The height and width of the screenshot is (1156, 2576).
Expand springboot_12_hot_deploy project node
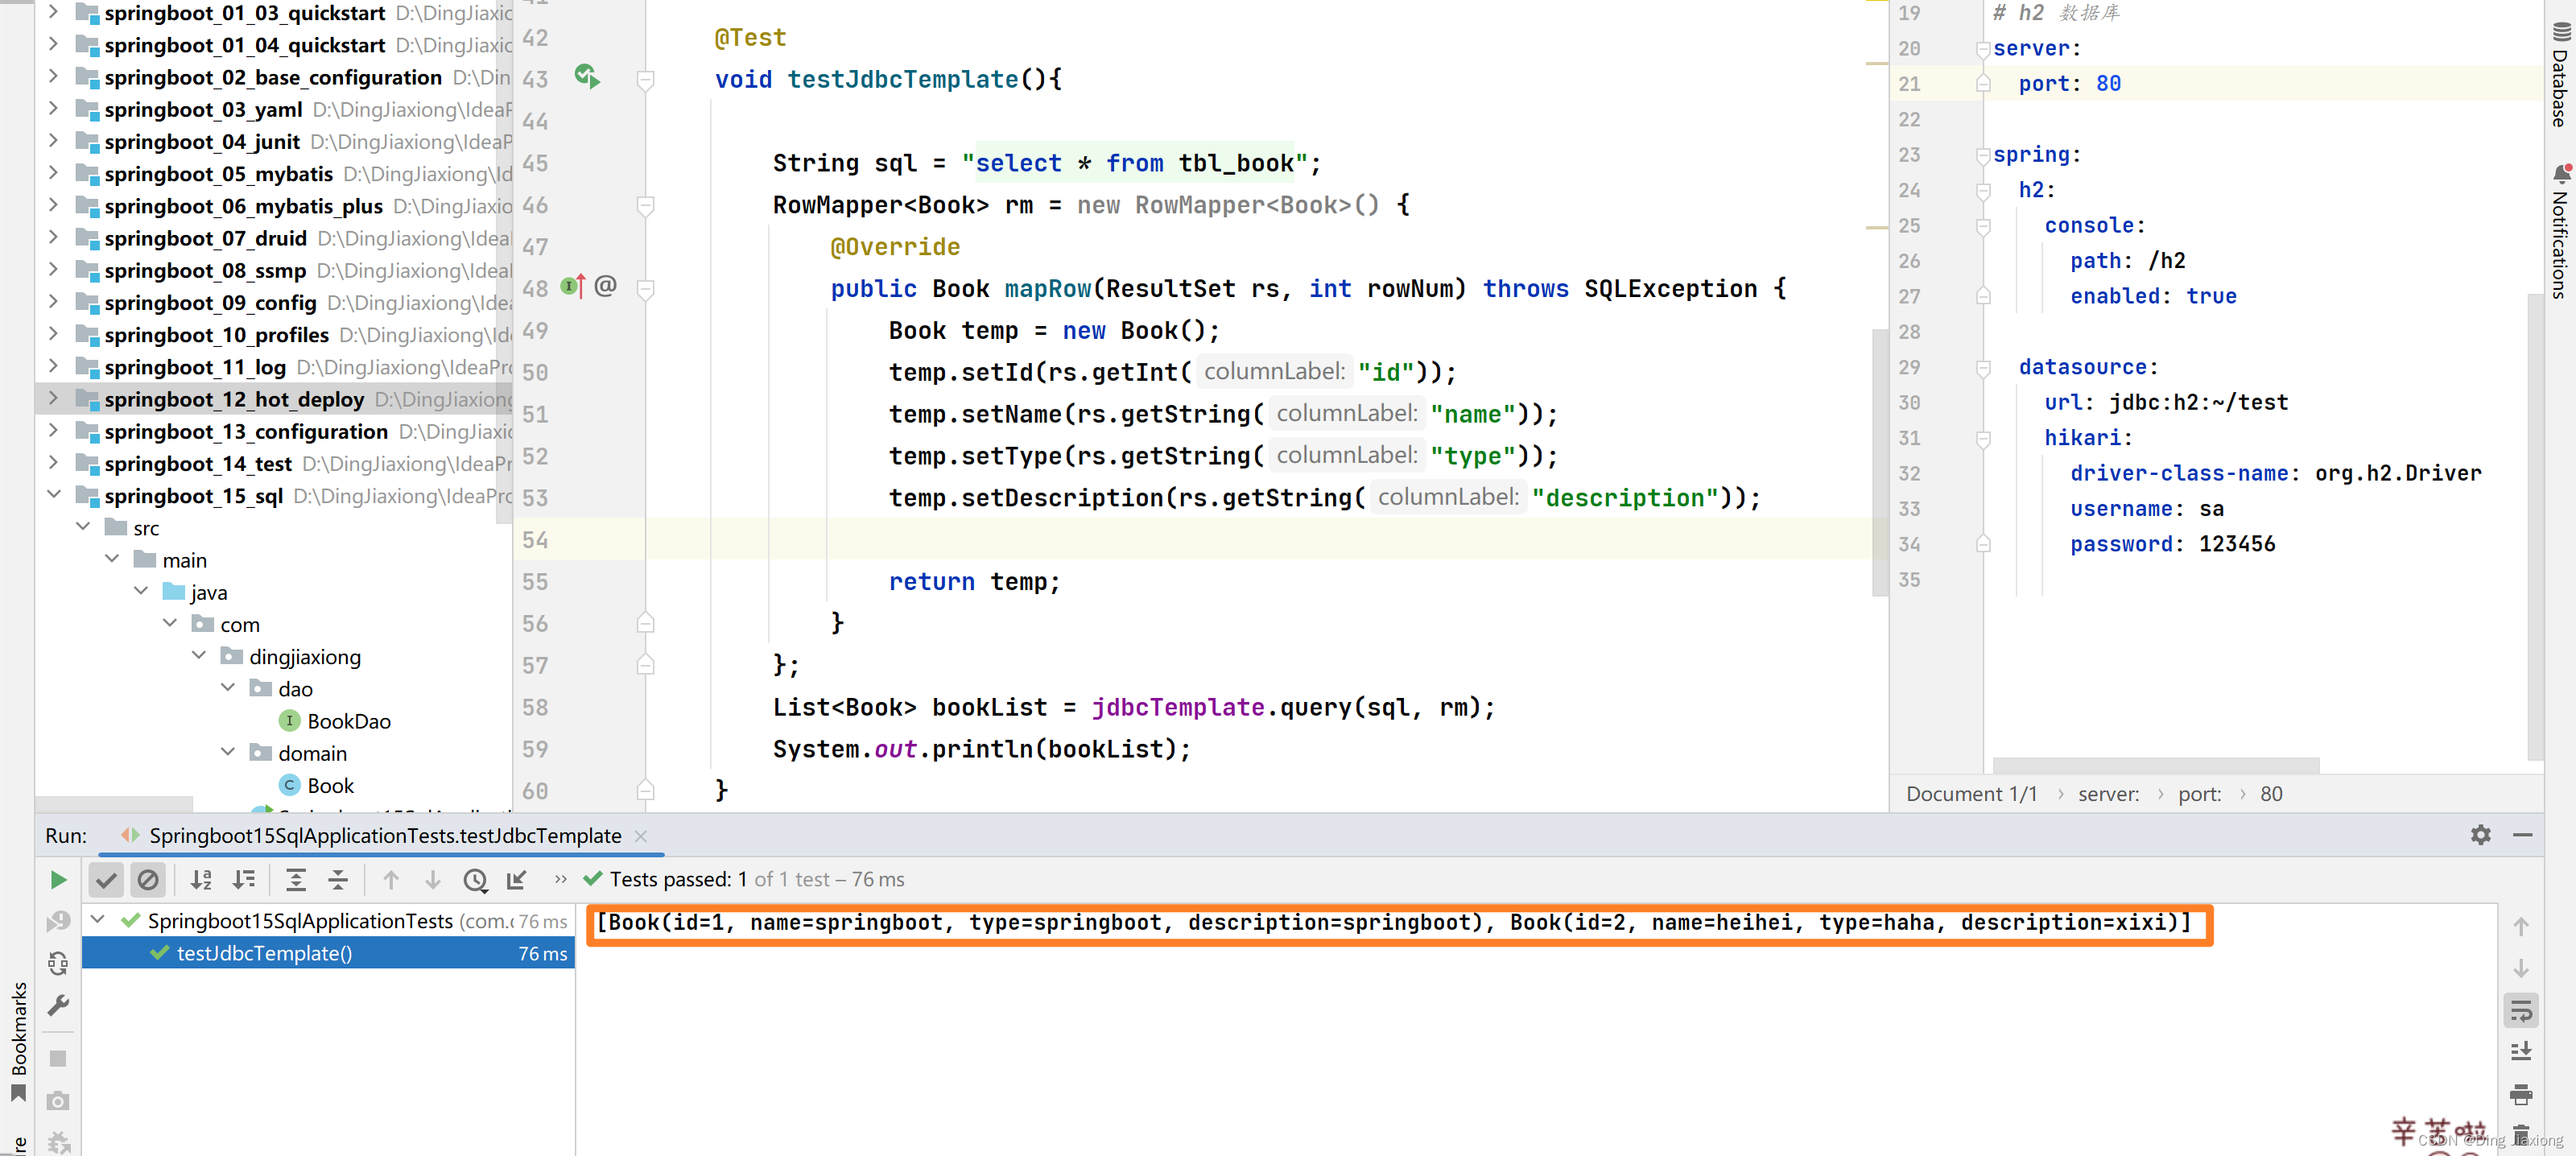[53, 399]
